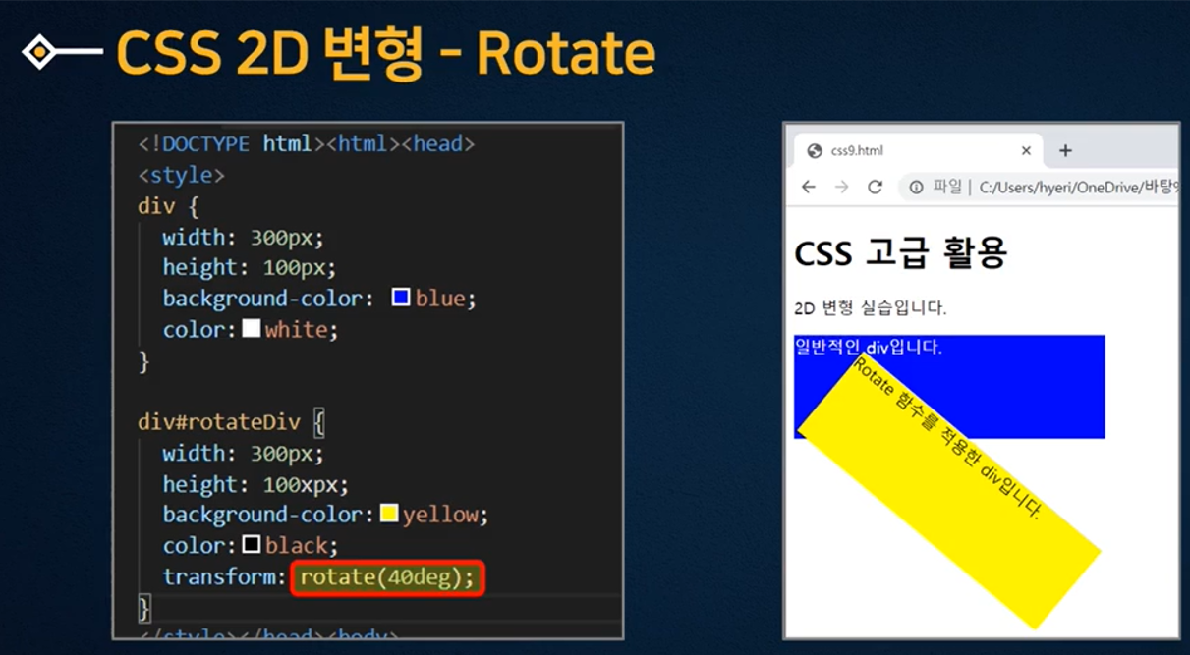This screenshot has width=1190, height=655.
Task: Click the rotated yellow div
Action: pos(949,491)
